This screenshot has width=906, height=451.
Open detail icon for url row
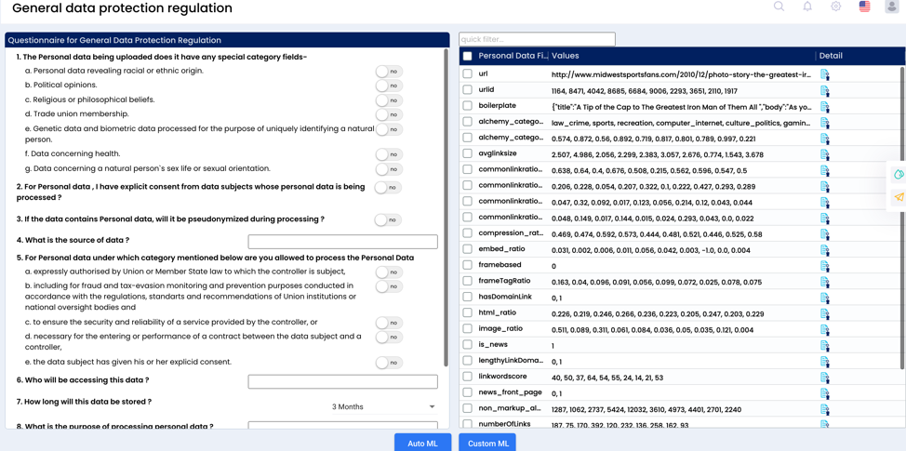pos(825,74)
